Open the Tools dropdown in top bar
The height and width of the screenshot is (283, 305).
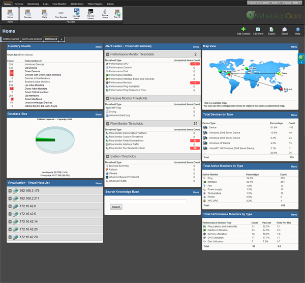point(276,3)
